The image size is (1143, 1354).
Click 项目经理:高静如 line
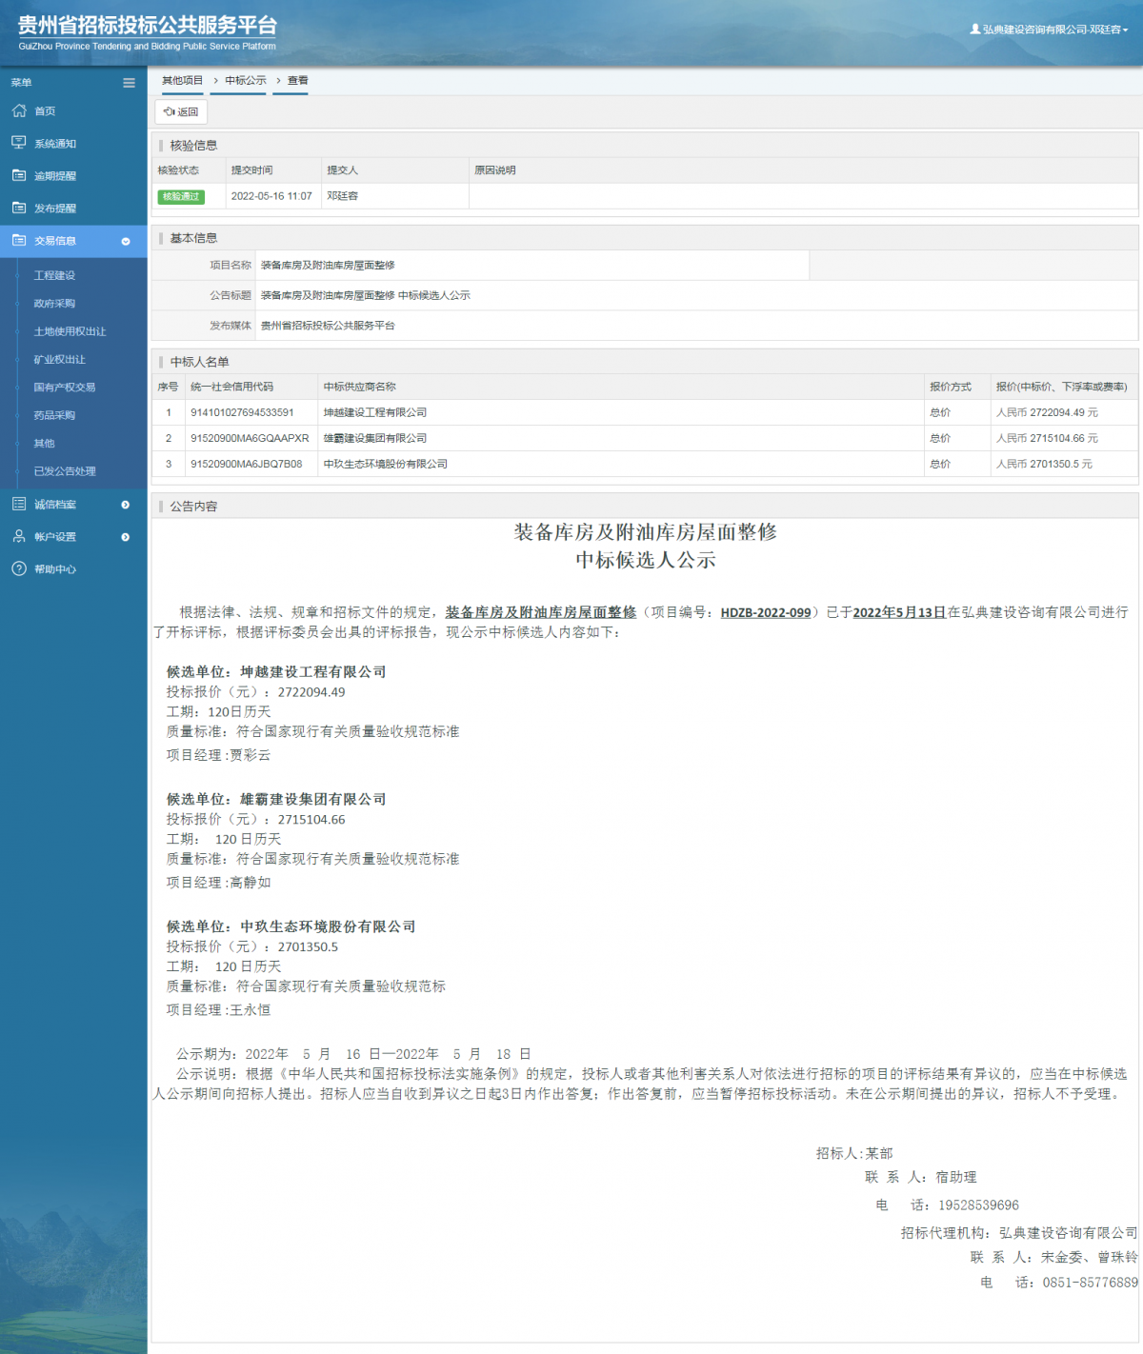219,882
